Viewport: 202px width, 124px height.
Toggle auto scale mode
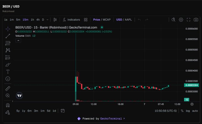point(195,111)
